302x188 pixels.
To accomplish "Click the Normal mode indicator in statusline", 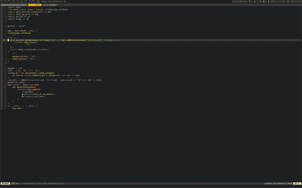I will 5,183.
